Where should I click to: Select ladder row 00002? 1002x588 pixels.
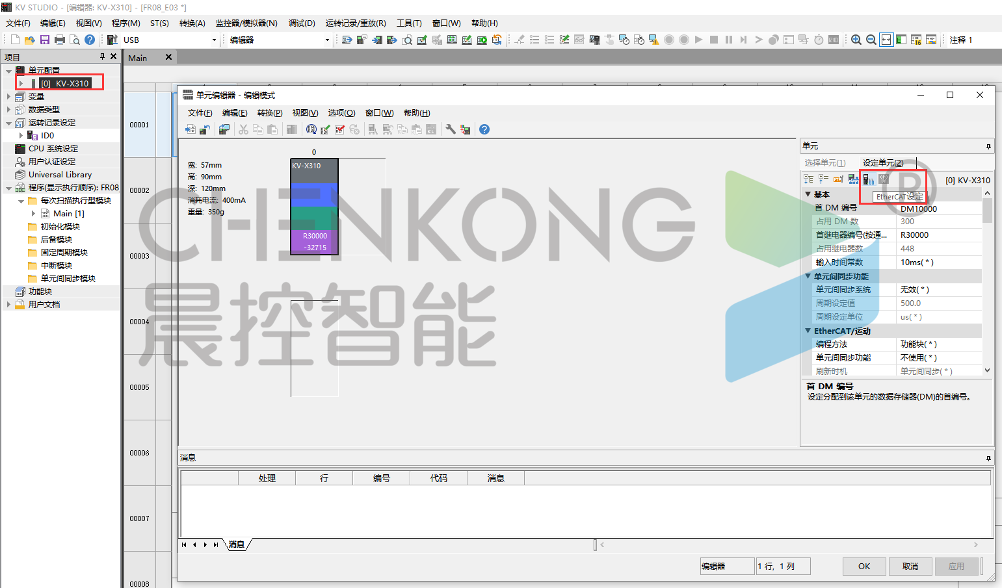(x=139, y=190)
